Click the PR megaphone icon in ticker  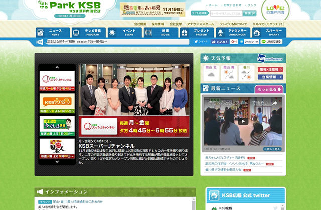coord(40,42)
